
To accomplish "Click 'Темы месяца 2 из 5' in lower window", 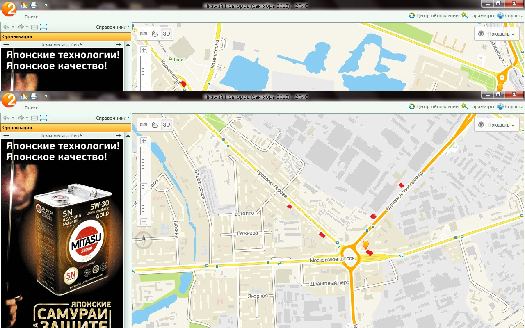I will 62,136.
